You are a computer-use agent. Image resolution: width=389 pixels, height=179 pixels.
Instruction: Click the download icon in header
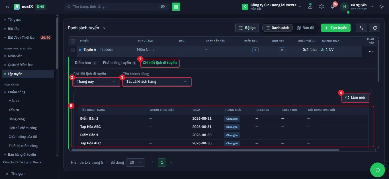point(310,6)
